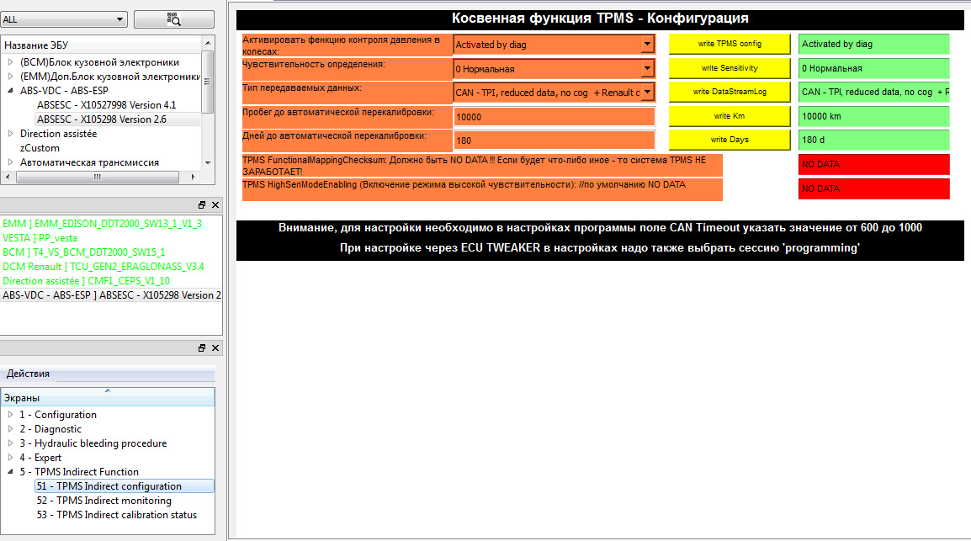Close the ECU list panel with X icon
The image size is (971, 541).
[215, 205]
